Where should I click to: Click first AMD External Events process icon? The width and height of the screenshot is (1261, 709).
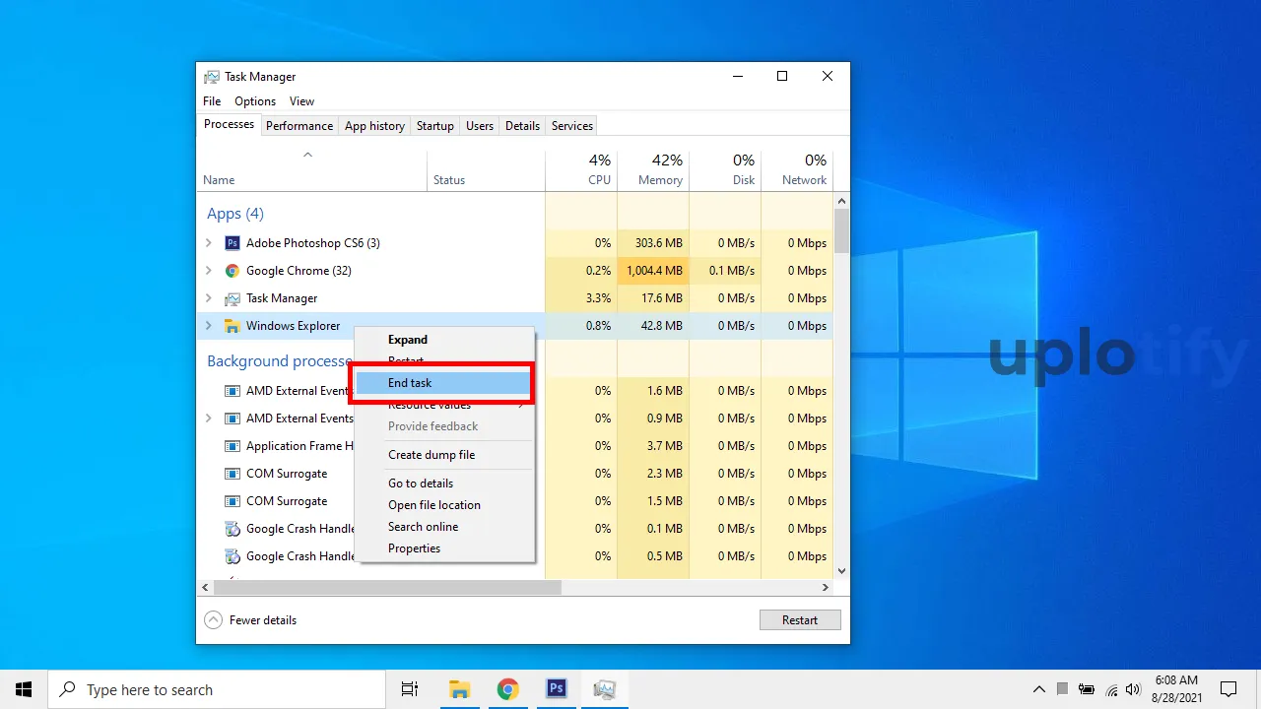232,391
